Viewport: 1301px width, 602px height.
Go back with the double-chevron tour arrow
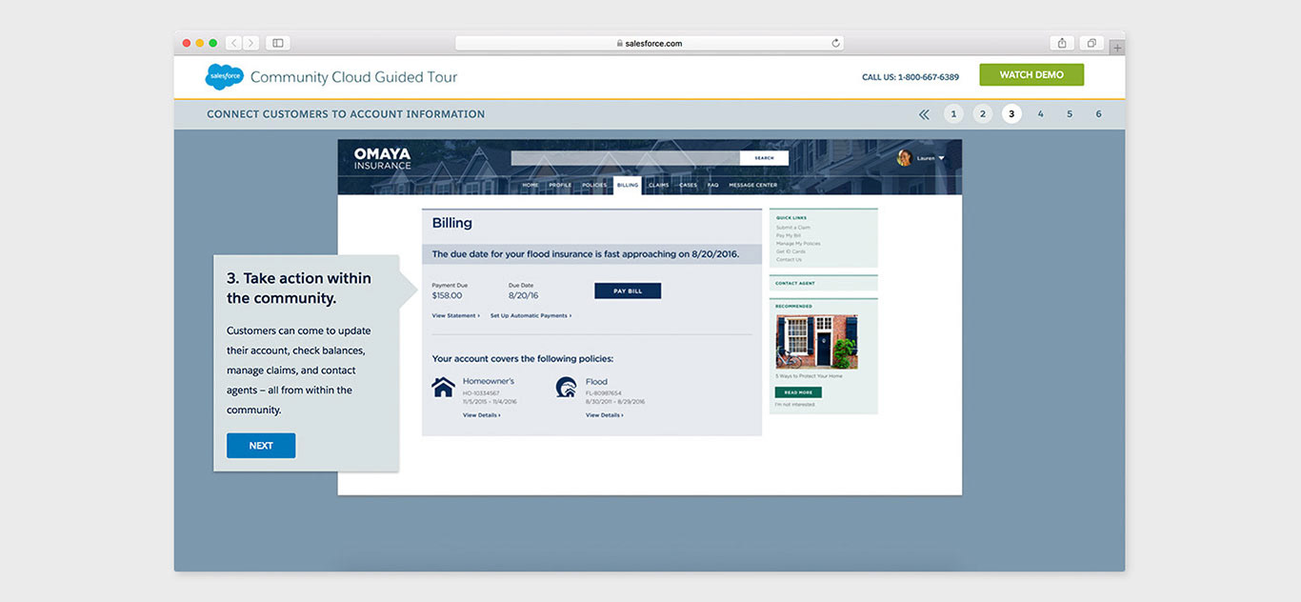click(924, 114)
